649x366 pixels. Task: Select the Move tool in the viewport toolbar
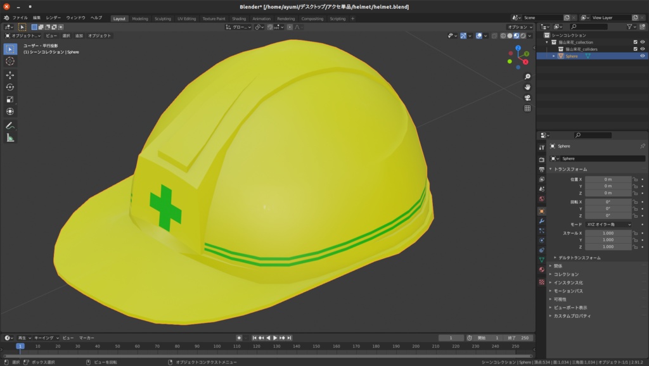10,74
